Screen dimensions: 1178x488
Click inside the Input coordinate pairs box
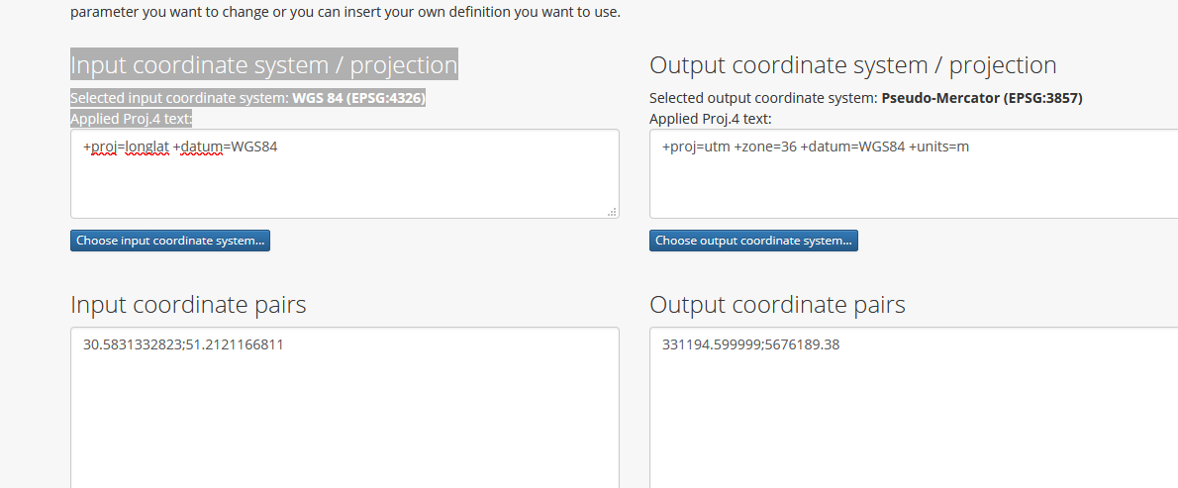344,416
